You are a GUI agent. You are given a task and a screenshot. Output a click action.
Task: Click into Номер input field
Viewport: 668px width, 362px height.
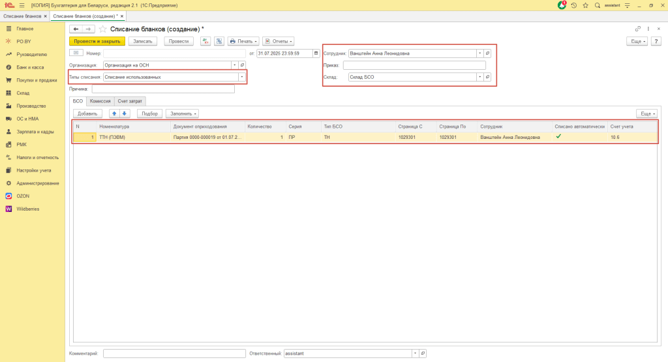coord(174,53)
